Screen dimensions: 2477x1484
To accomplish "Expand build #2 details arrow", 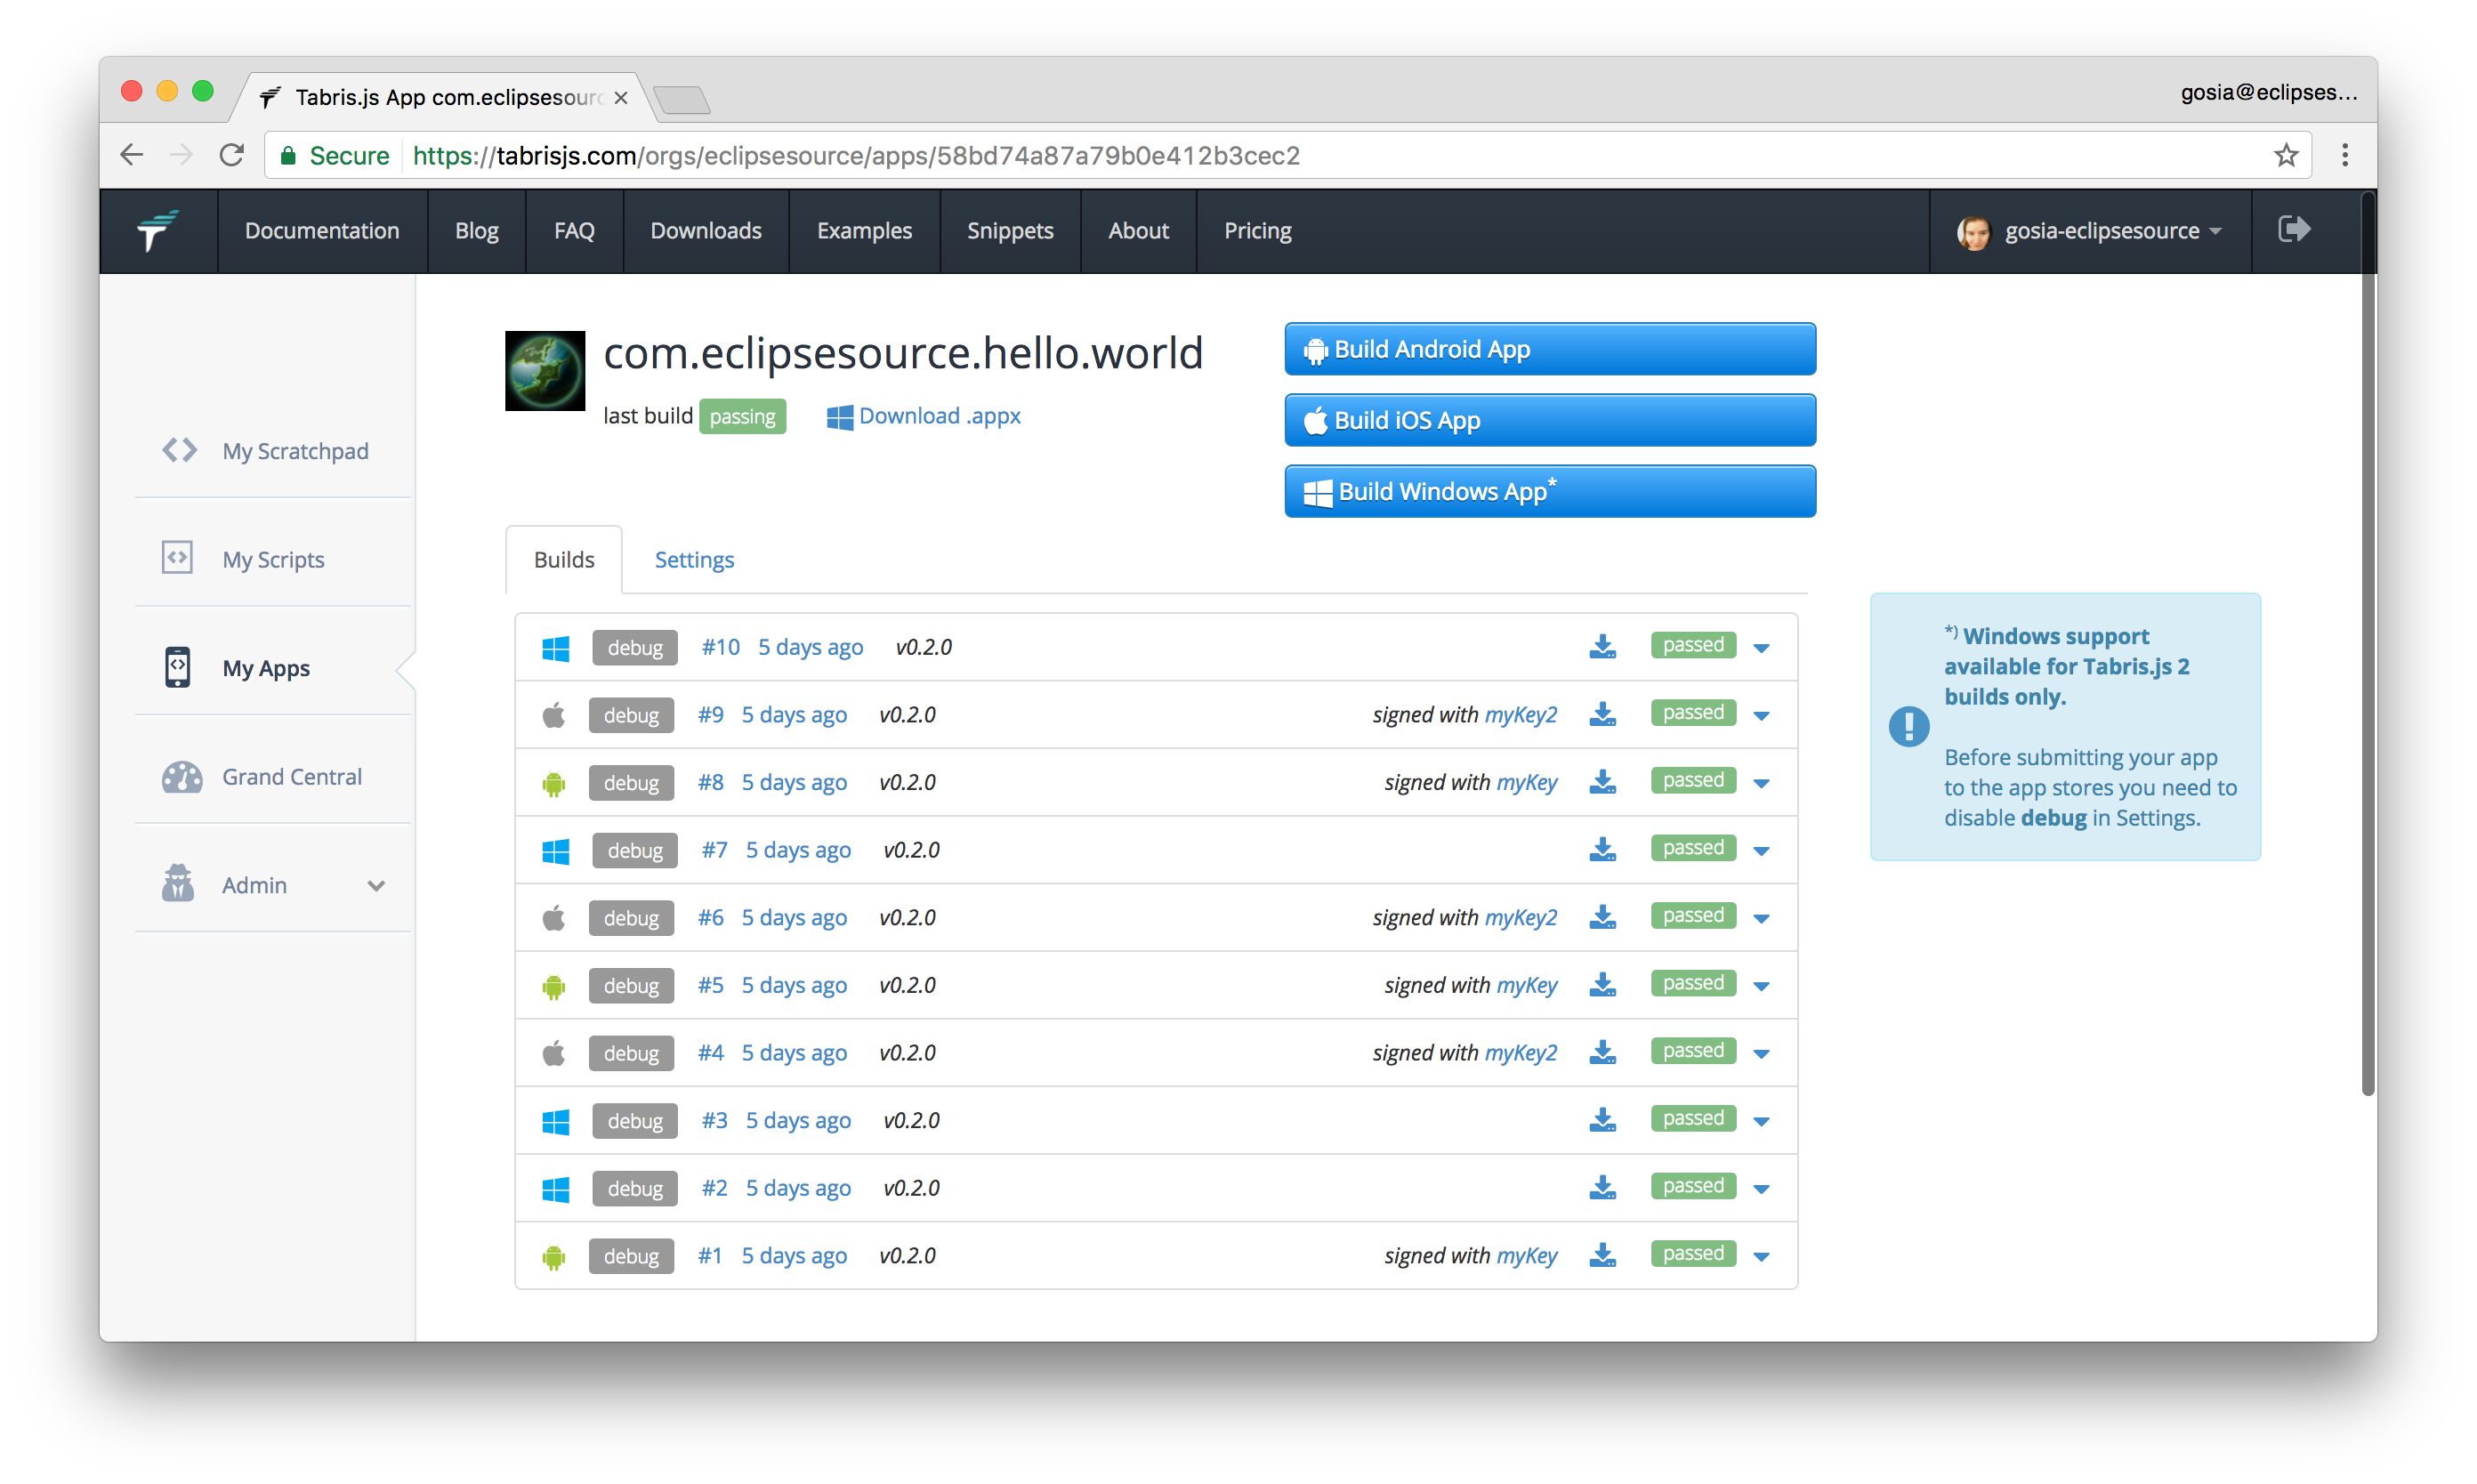I will click(x=1761, y=1189).
